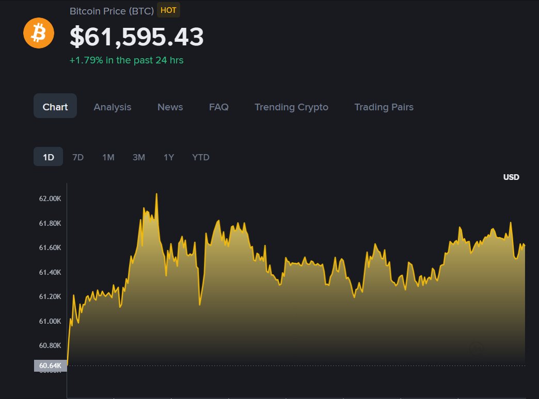Click the Bitcoin Price (BTC) heading

pyautogui.click(x=112, y=11)
